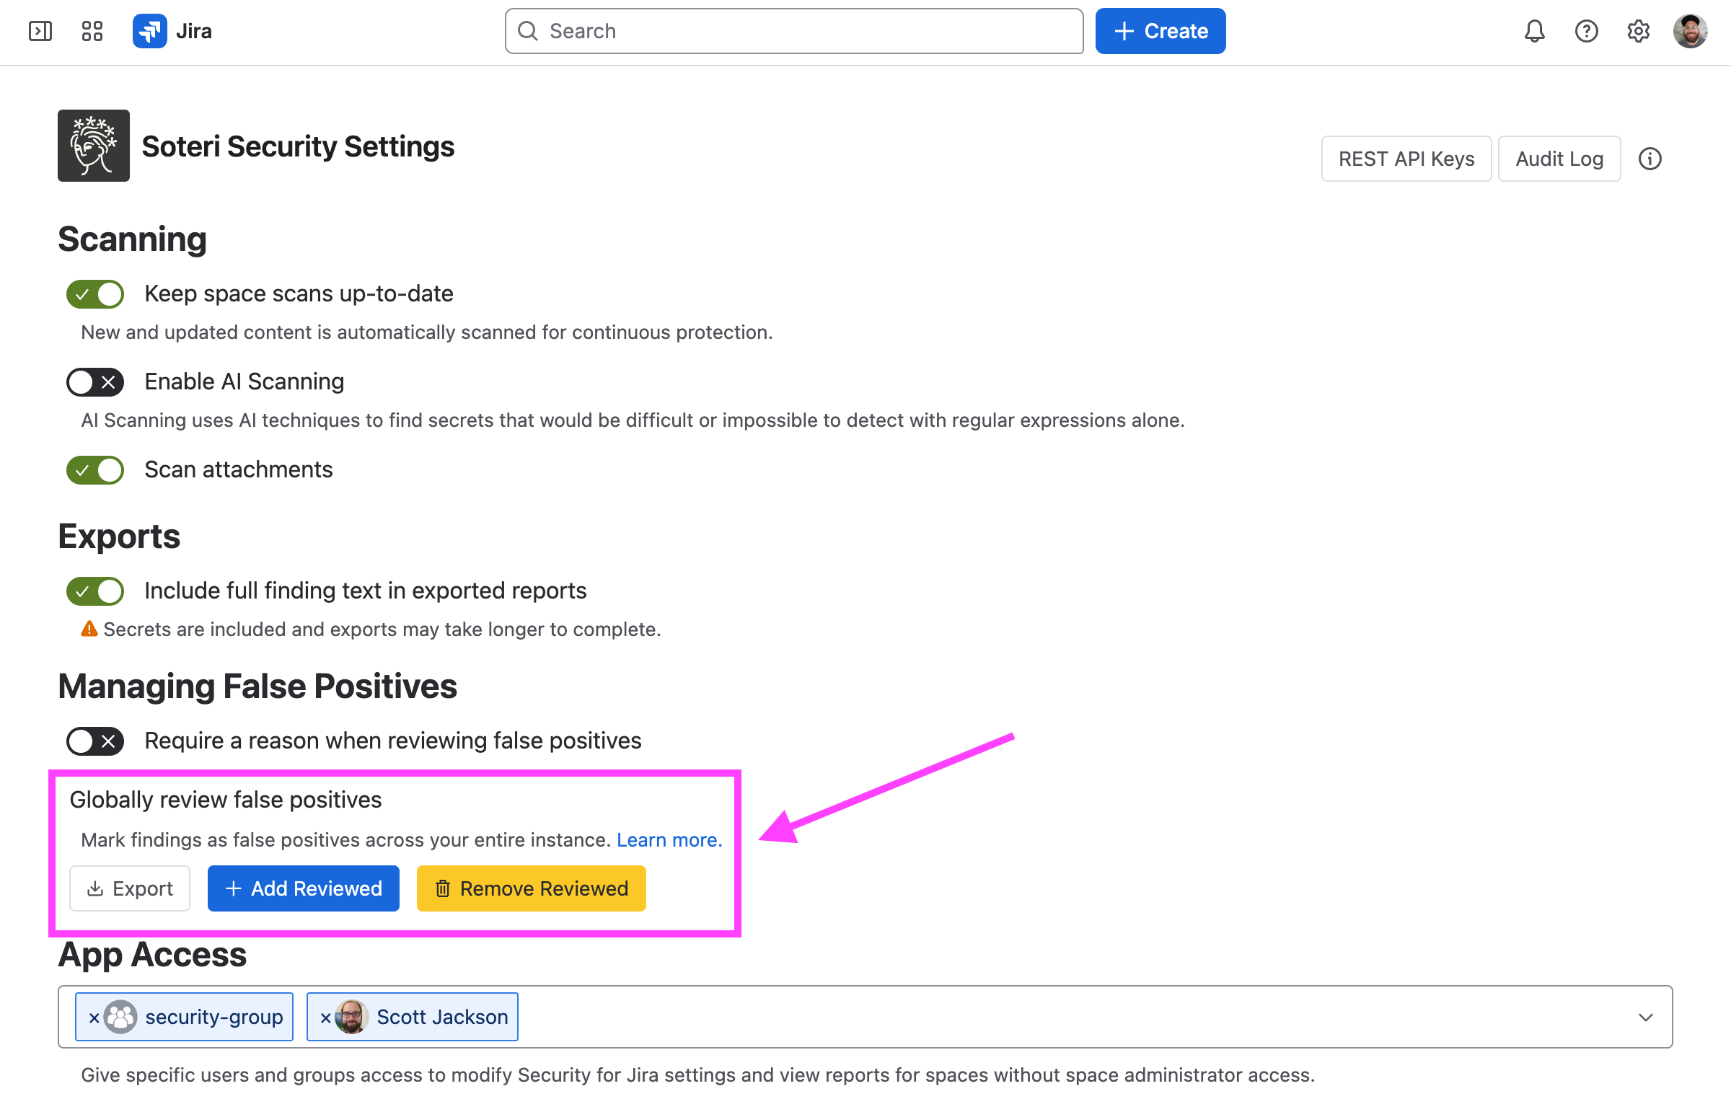Toggle Include full finding text in exports
The image size is (1731, 1099).
pyautogui.click(x=95, y=591)
